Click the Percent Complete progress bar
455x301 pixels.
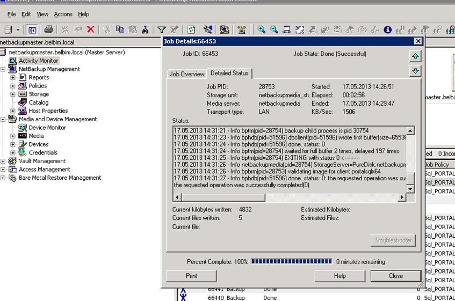tap(291, 261)
